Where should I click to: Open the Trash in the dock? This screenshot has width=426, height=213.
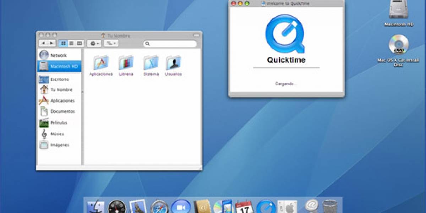click(x=330, y=207)
